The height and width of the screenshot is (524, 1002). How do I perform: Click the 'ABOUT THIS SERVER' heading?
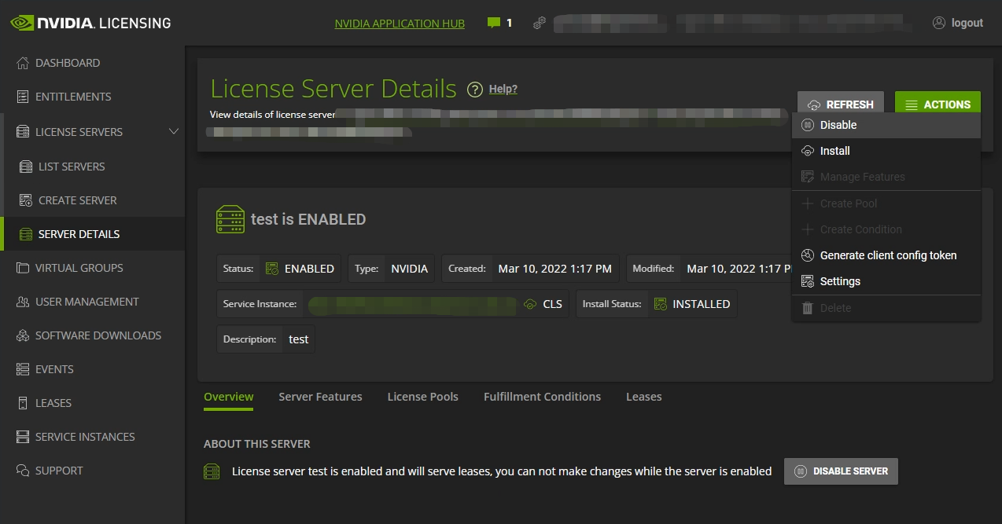pyautogui.click(x=257, y=444)
